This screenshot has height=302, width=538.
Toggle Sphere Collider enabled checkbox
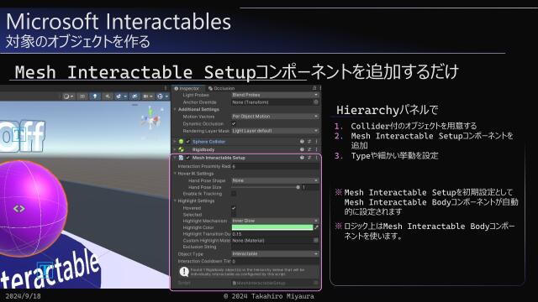[187, 142]
